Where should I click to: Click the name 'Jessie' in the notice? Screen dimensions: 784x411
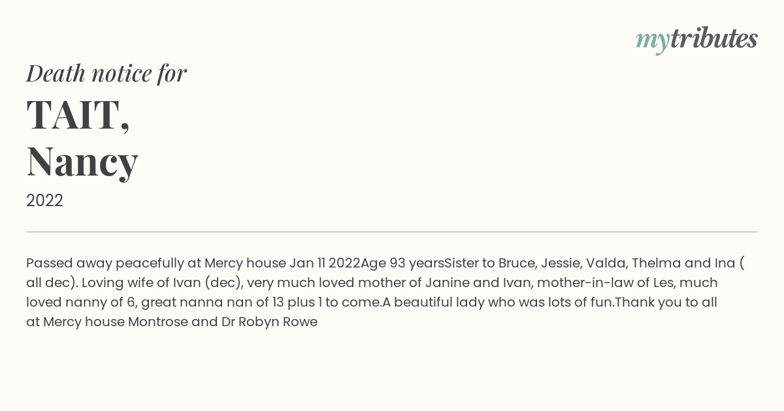[x=561, y=263]
